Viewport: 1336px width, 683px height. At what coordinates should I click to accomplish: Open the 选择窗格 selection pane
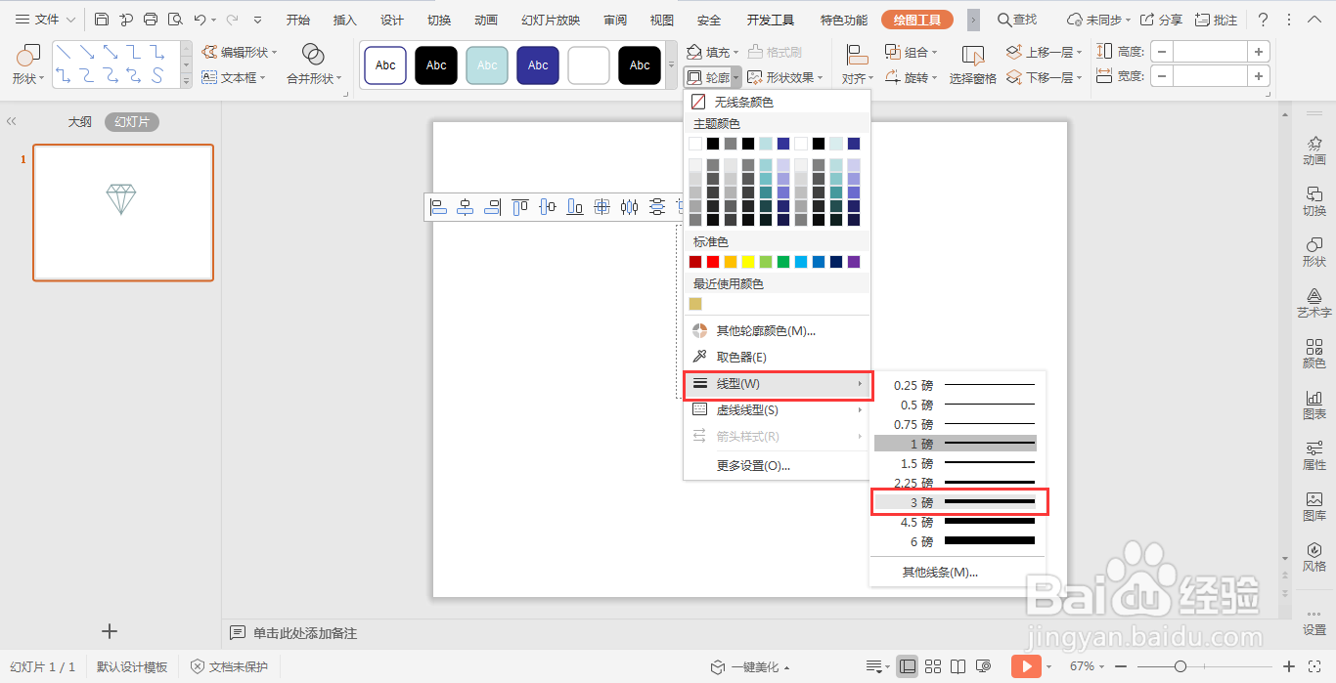click(972, 77)
